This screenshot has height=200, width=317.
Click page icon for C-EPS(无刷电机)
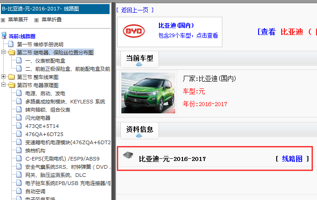(x=19, y=158)
